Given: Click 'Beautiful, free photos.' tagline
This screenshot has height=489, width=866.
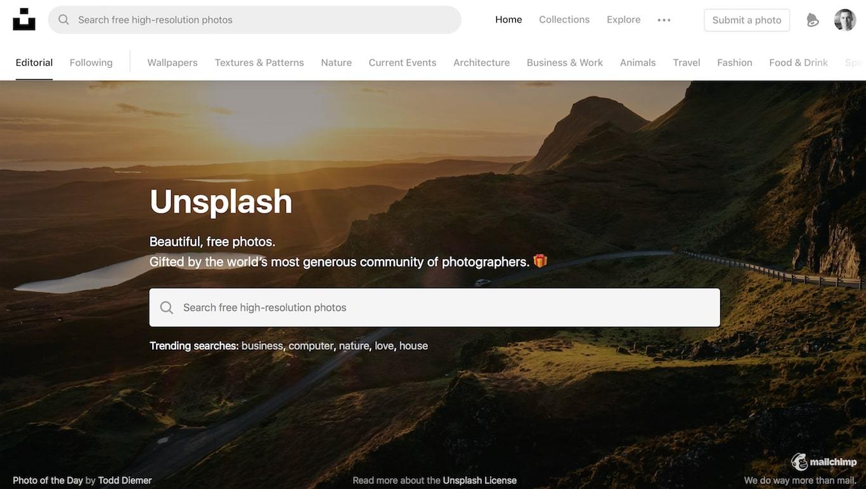Looking at the screenshot, I should click(212, 241).
